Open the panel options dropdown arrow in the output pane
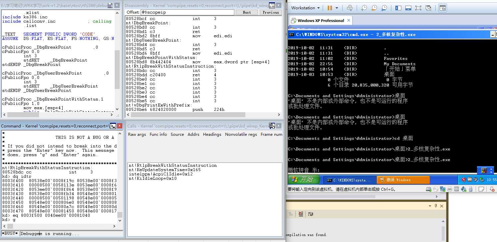Screen dimensions: 497x242 click(430, 206)
